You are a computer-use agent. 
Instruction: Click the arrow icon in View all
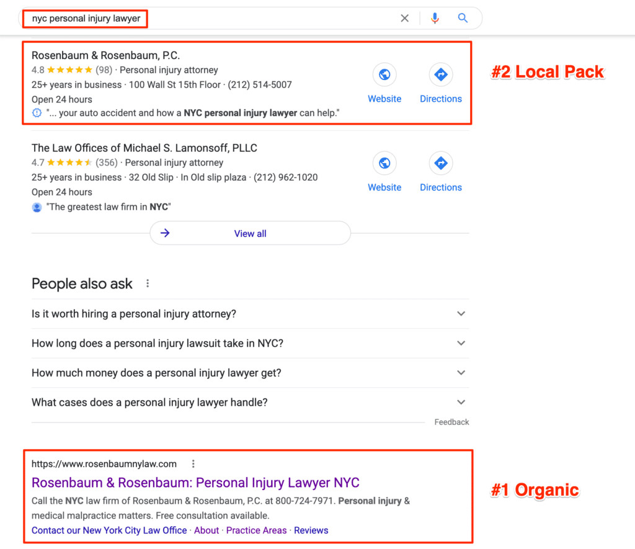tap(165, 233)
